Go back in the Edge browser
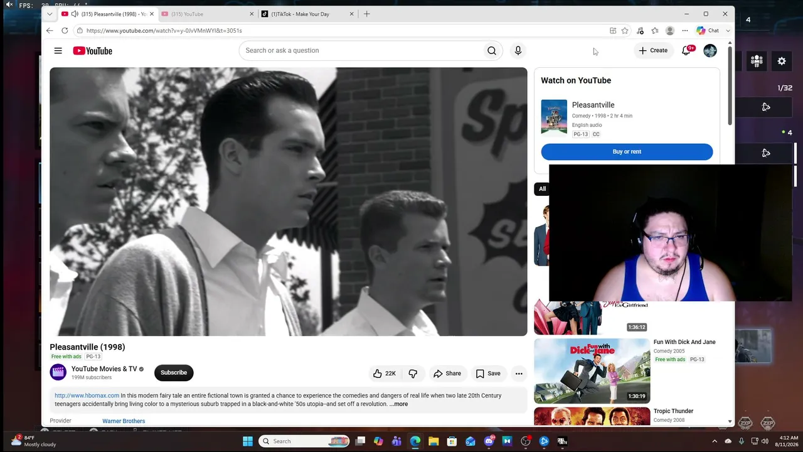Screen dimensions: 803x452 tap(50, 30)
